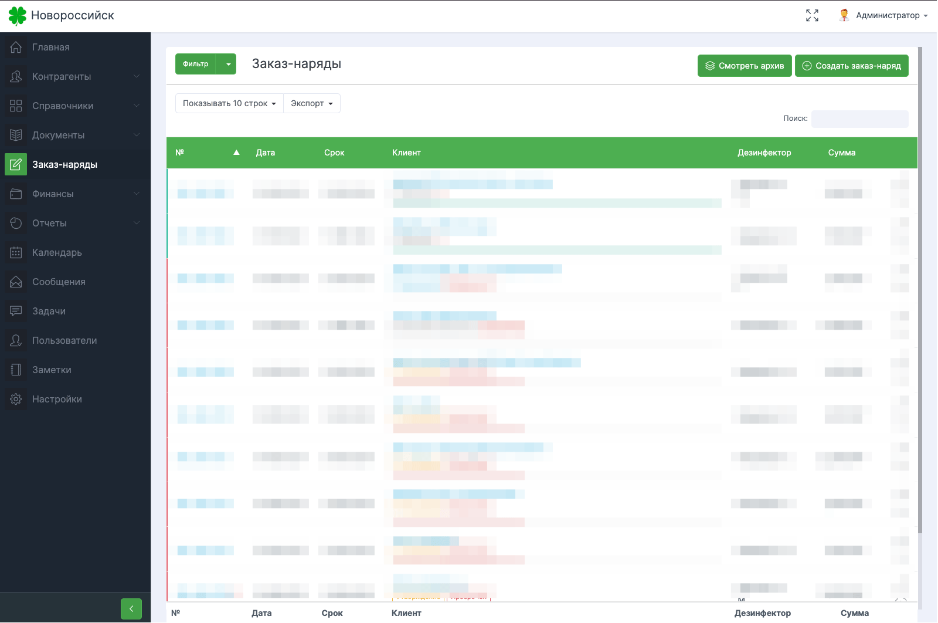
Task: Toggle fullscreen with the expand arrows icon
Action: pos(812,15)
